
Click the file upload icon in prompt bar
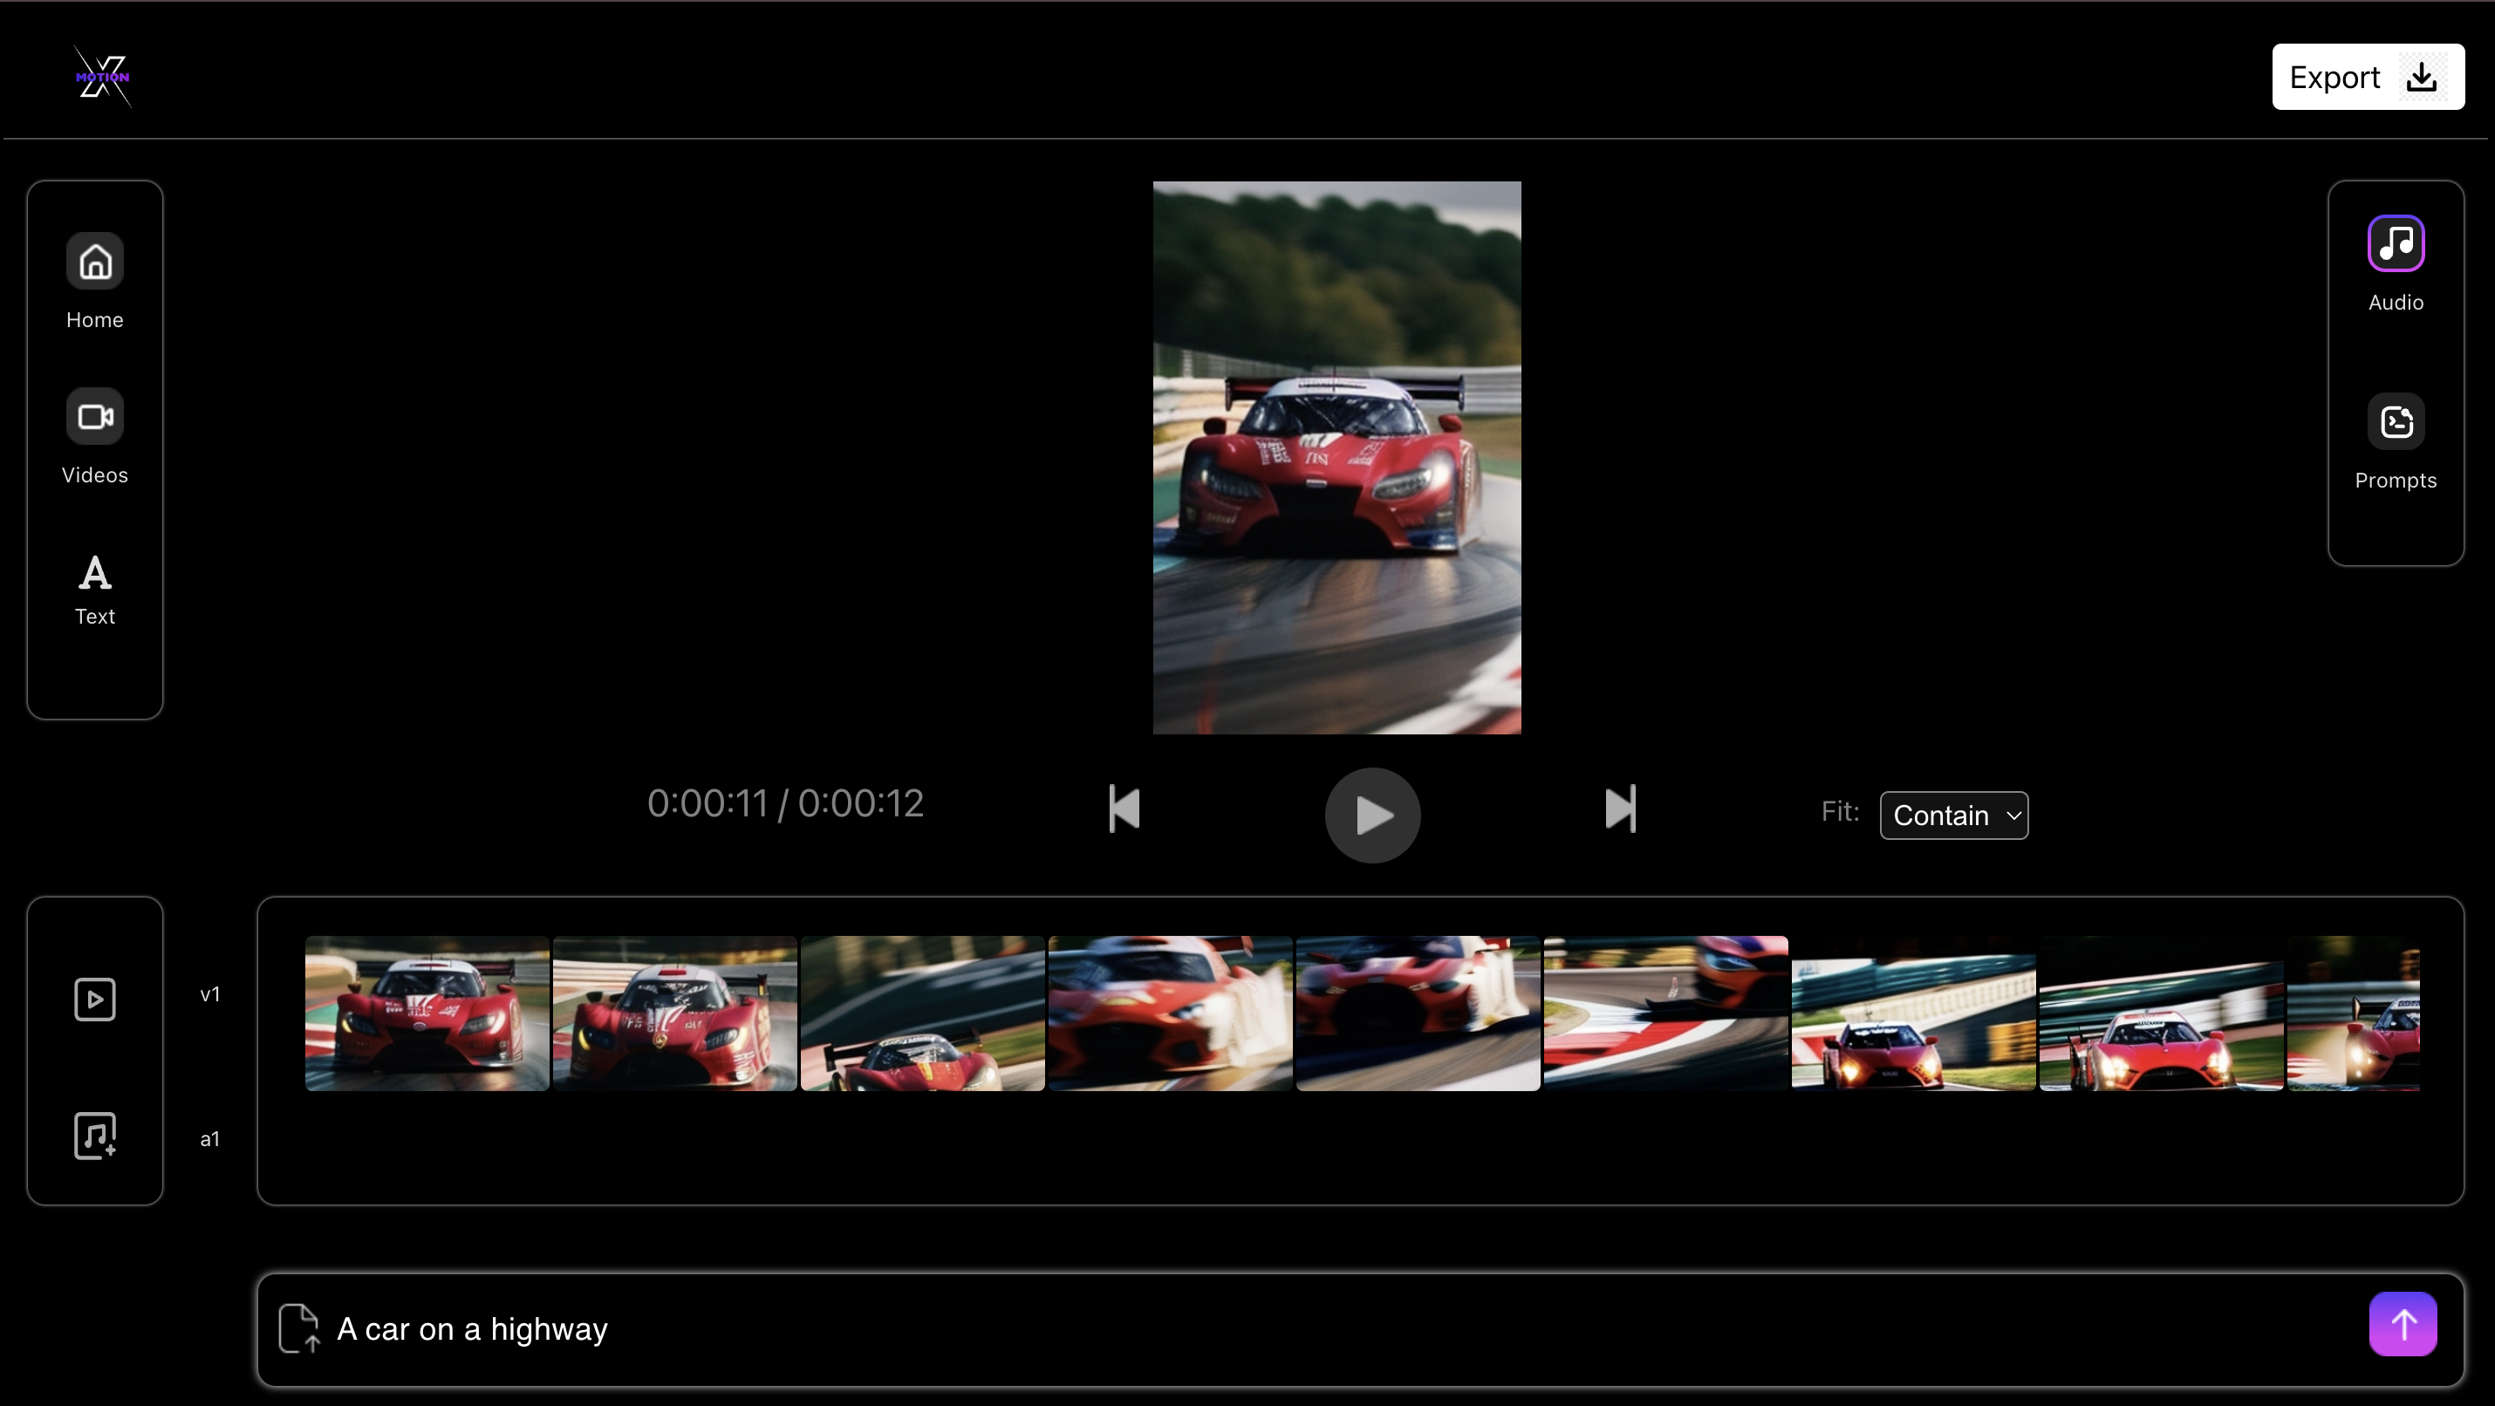(298, 1328)
